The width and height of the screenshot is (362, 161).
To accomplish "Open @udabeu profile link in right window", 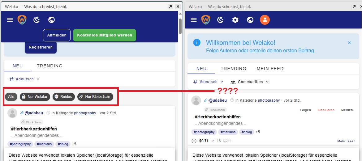I will point(218,100).
